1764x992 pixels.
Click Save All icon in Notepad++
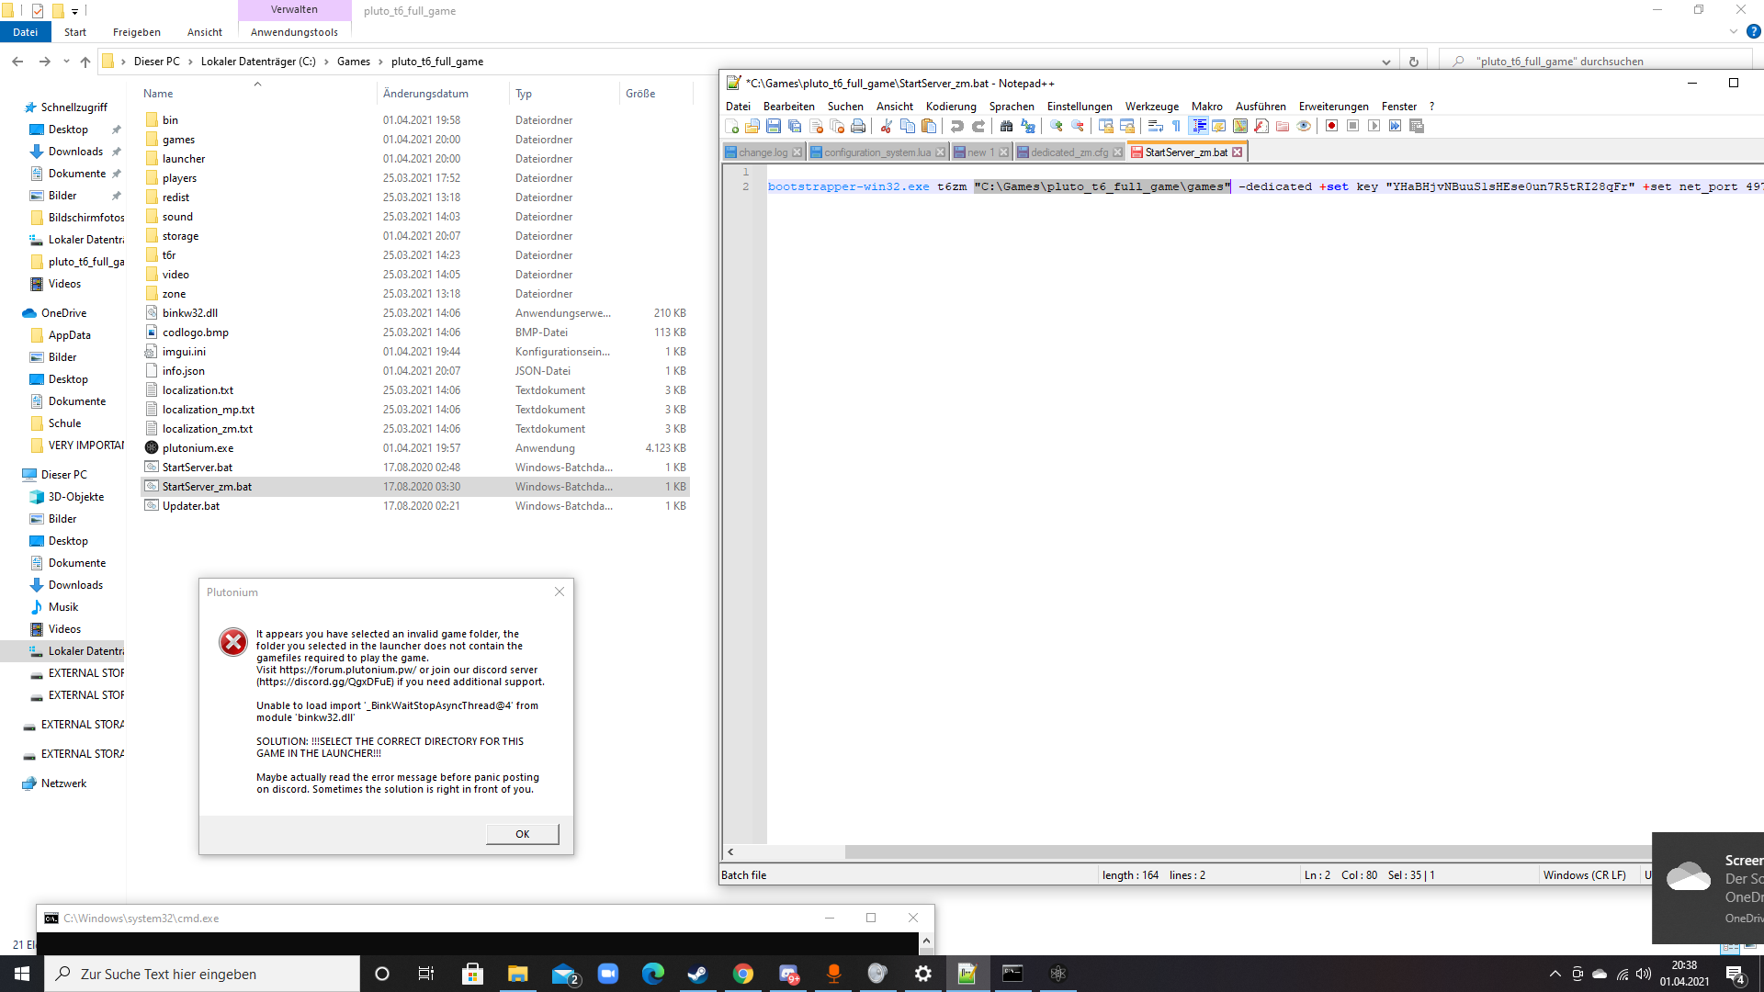click(x=795, y=126)
